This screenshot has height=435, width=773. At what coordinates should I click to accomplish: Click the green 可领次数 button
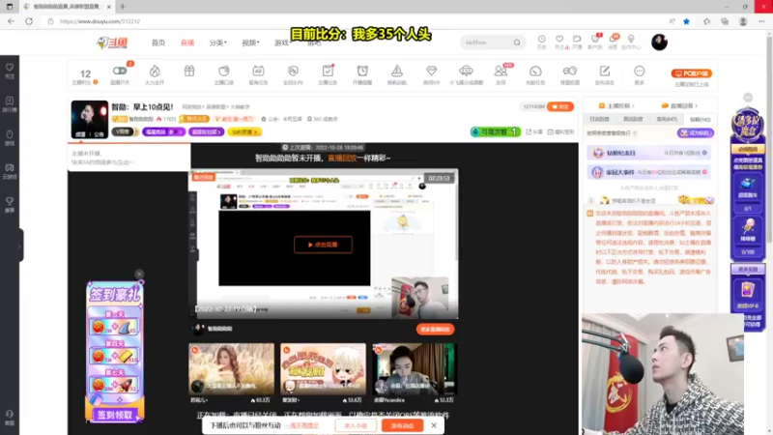click(495, 131)
